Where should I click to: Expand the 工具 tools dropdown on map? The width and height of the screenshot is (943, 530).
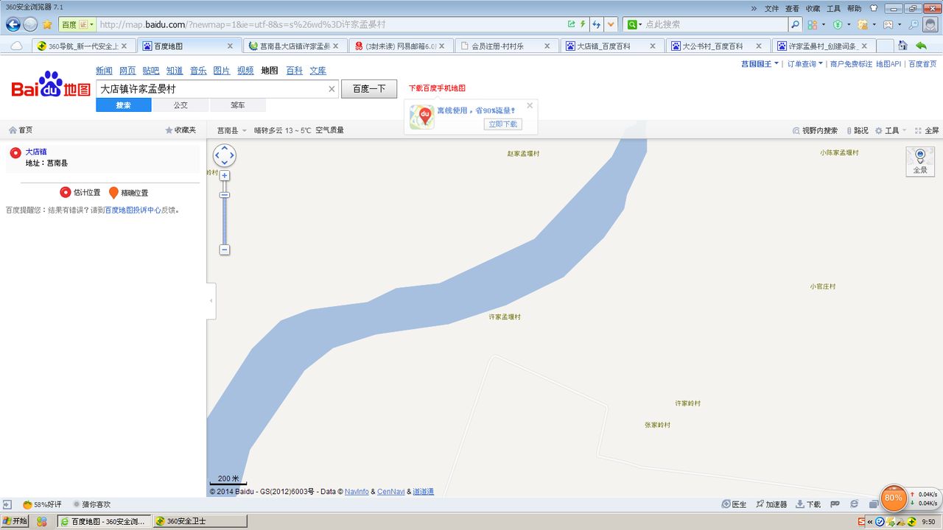tap(891, 130)
